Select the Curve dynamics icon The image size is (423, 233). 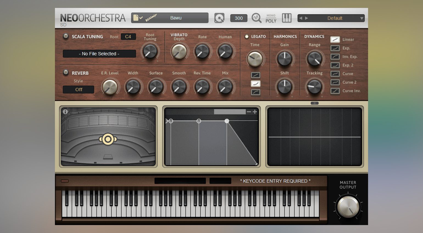(335, 73)
